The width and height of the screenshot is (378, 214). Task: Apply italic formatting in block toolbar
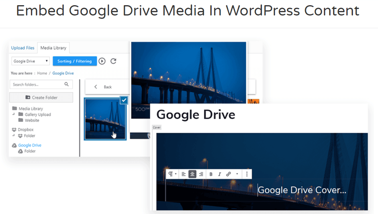coord(220,174)
